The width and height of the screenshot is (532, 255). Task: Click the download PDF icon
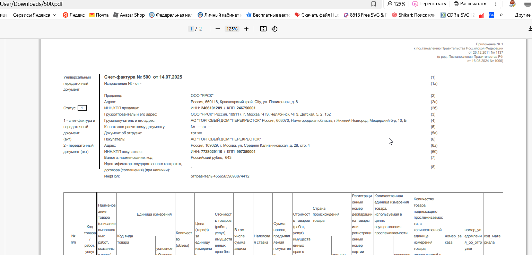530,29
